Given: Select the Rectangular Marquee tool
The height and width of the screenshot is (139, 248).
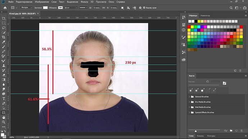Looking at the screenshot, I should [4, 23].
